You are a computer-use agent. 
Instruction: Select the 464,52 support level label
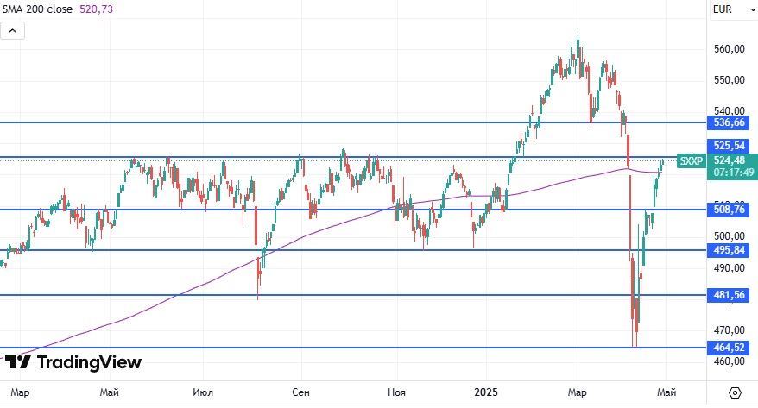pyautogui.click(x=729, y=348)
